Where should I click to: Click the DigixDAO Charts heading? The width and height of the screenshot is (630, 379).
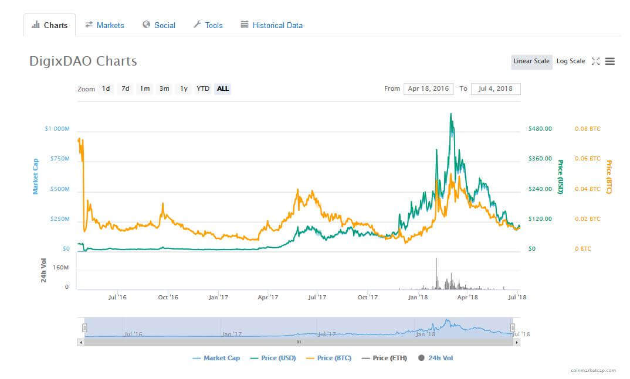point(83,61)
